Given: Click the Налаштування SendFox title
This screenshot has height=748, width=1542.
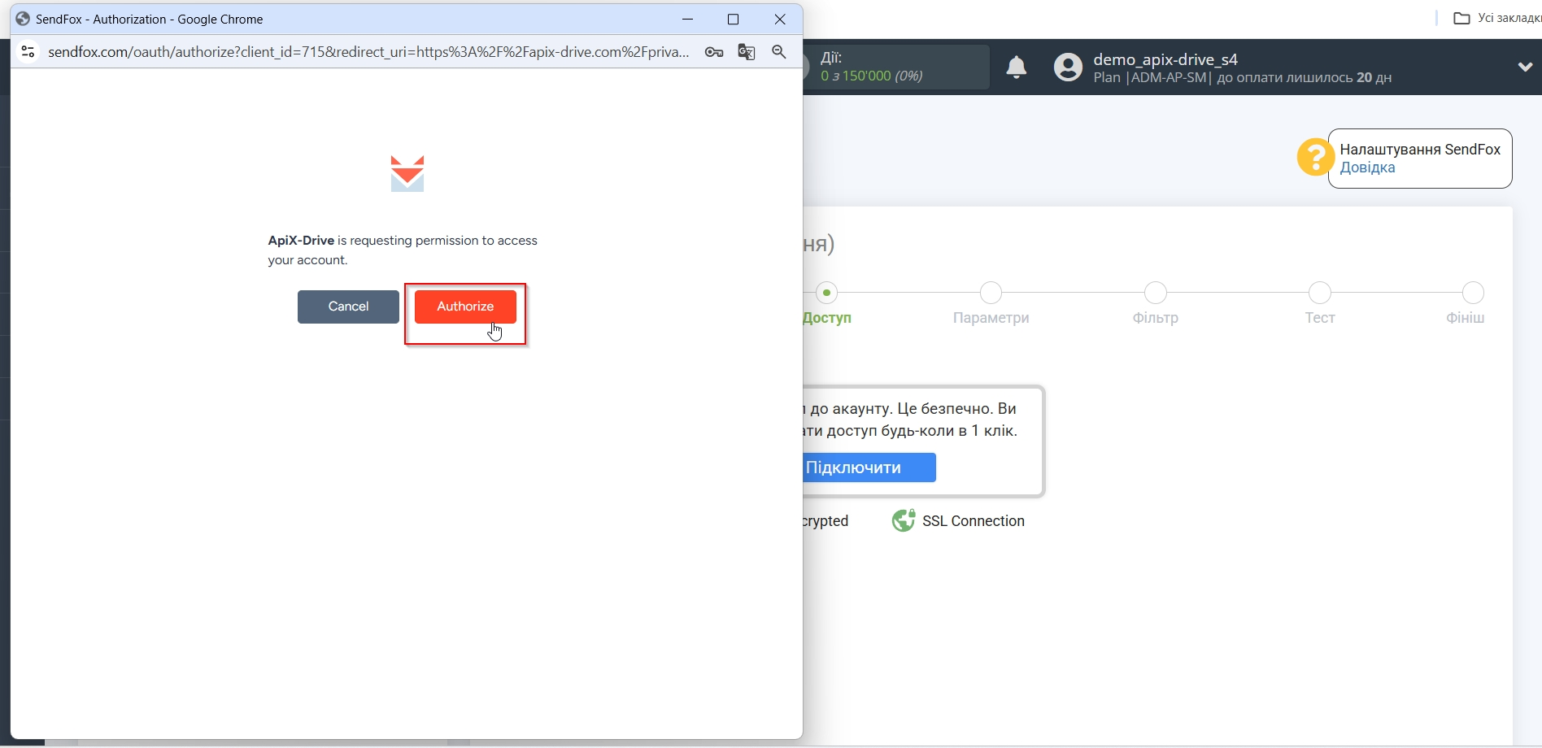Looking at the screenshot, I should click(1420, 150).
